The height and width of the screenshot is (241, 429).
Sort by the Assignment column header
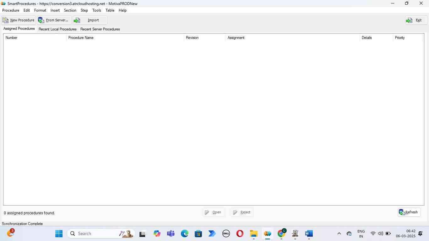pos(293,38)
